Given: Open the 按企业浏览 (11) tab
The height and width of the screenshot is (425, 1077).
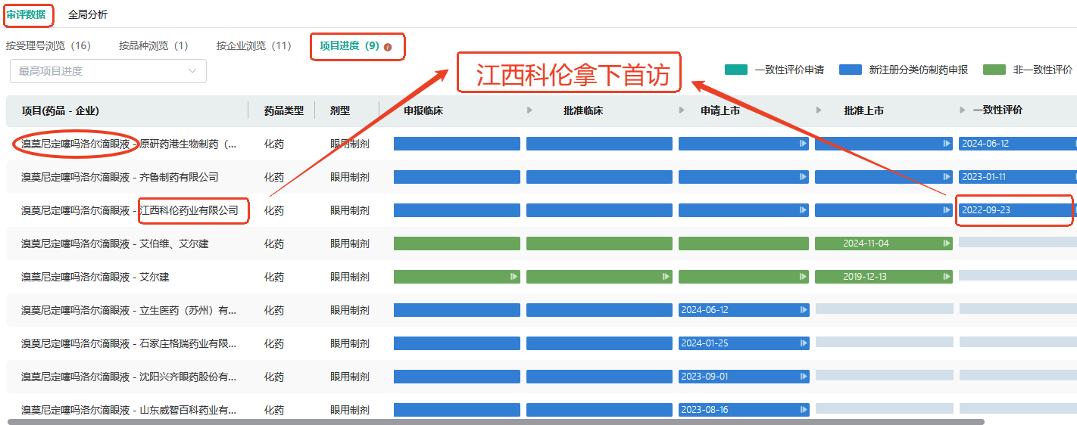Looking at the screenshot, I should (x=254, y=45).
